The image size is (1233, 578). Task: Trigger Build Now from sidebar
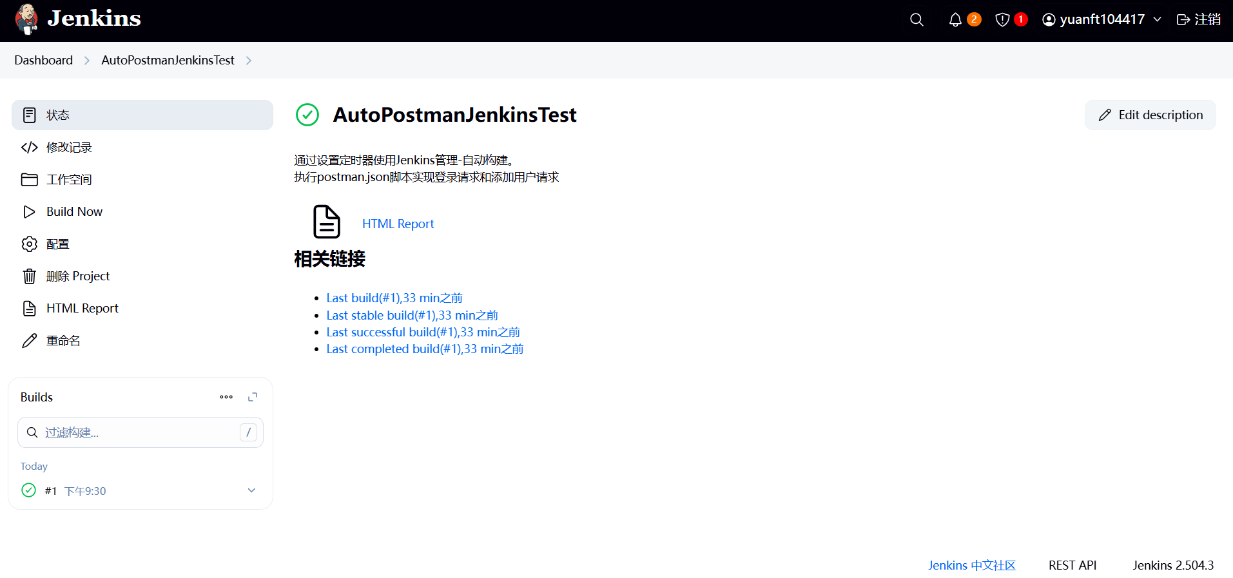[x=142, y=211]
